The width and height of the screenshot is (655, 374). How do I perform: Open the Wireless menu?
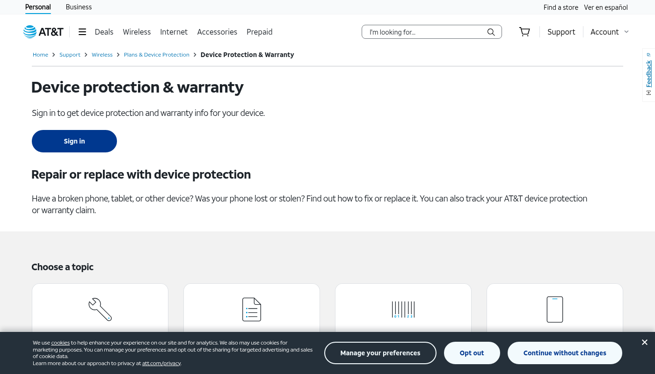[x=137, y=32]
